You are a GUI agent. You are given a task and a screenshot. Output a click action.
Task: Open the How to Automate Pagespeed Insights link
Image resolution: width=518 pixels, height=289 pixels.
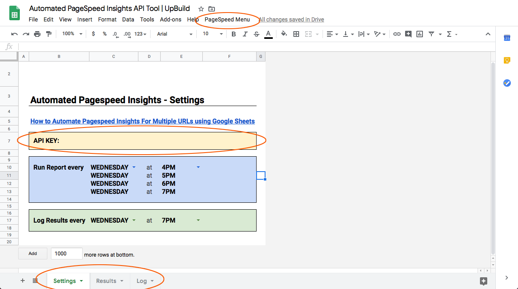coord(142,121)
